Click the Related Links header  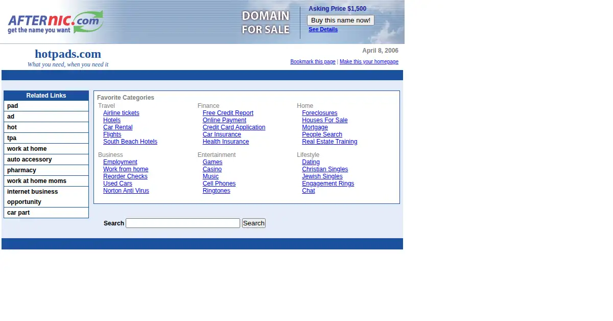[x=46, y=96]
